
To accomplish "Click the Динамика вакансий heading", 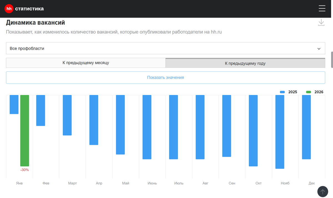I will coord(36,22).
